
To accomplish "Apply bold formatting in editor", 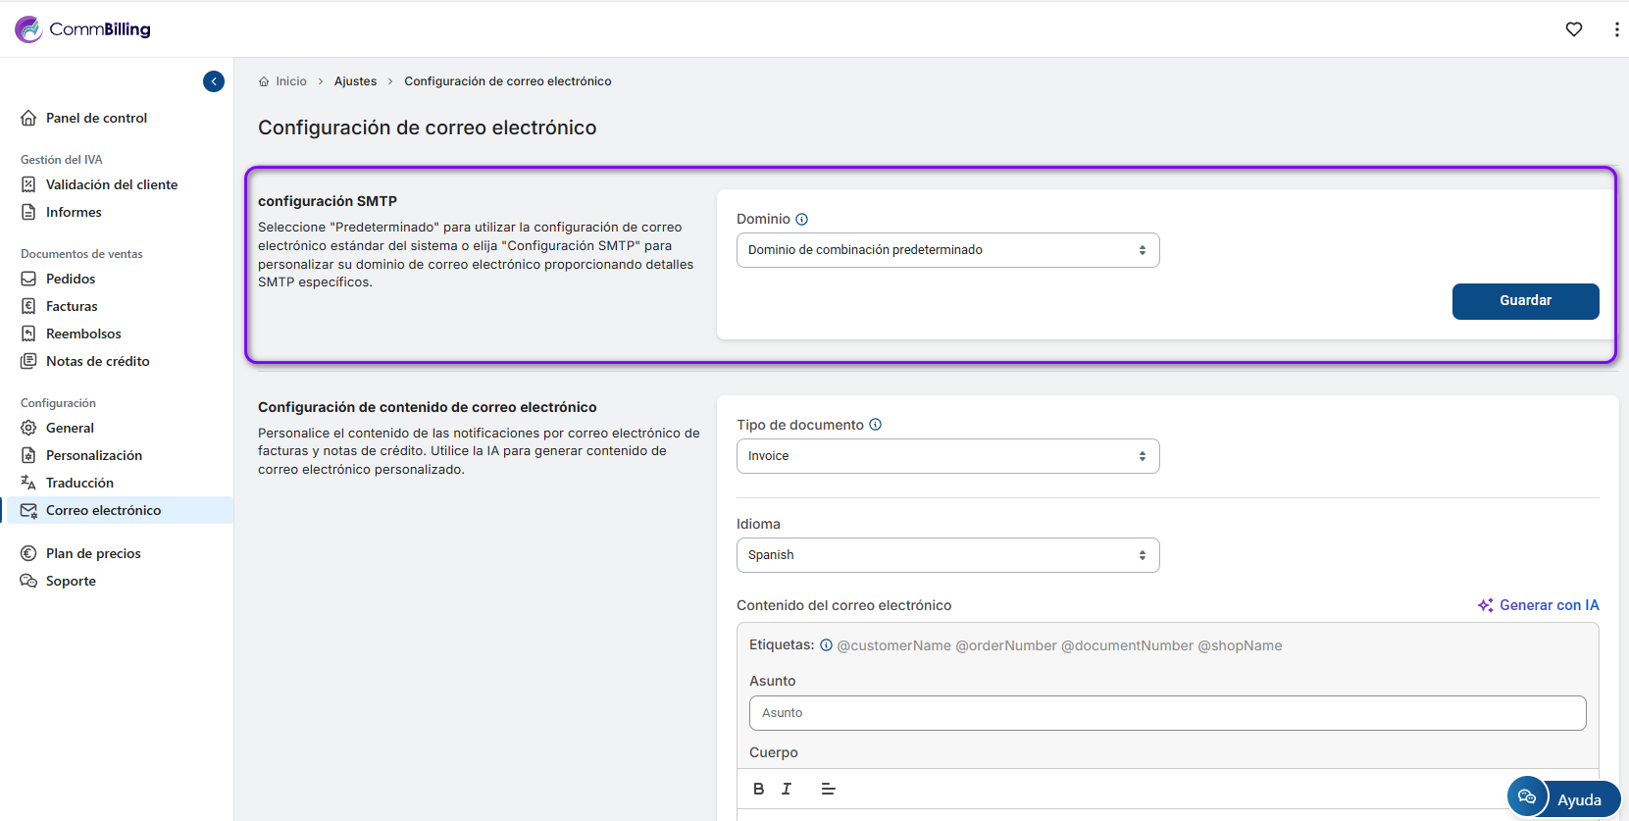I will click(x=758, y=789).
